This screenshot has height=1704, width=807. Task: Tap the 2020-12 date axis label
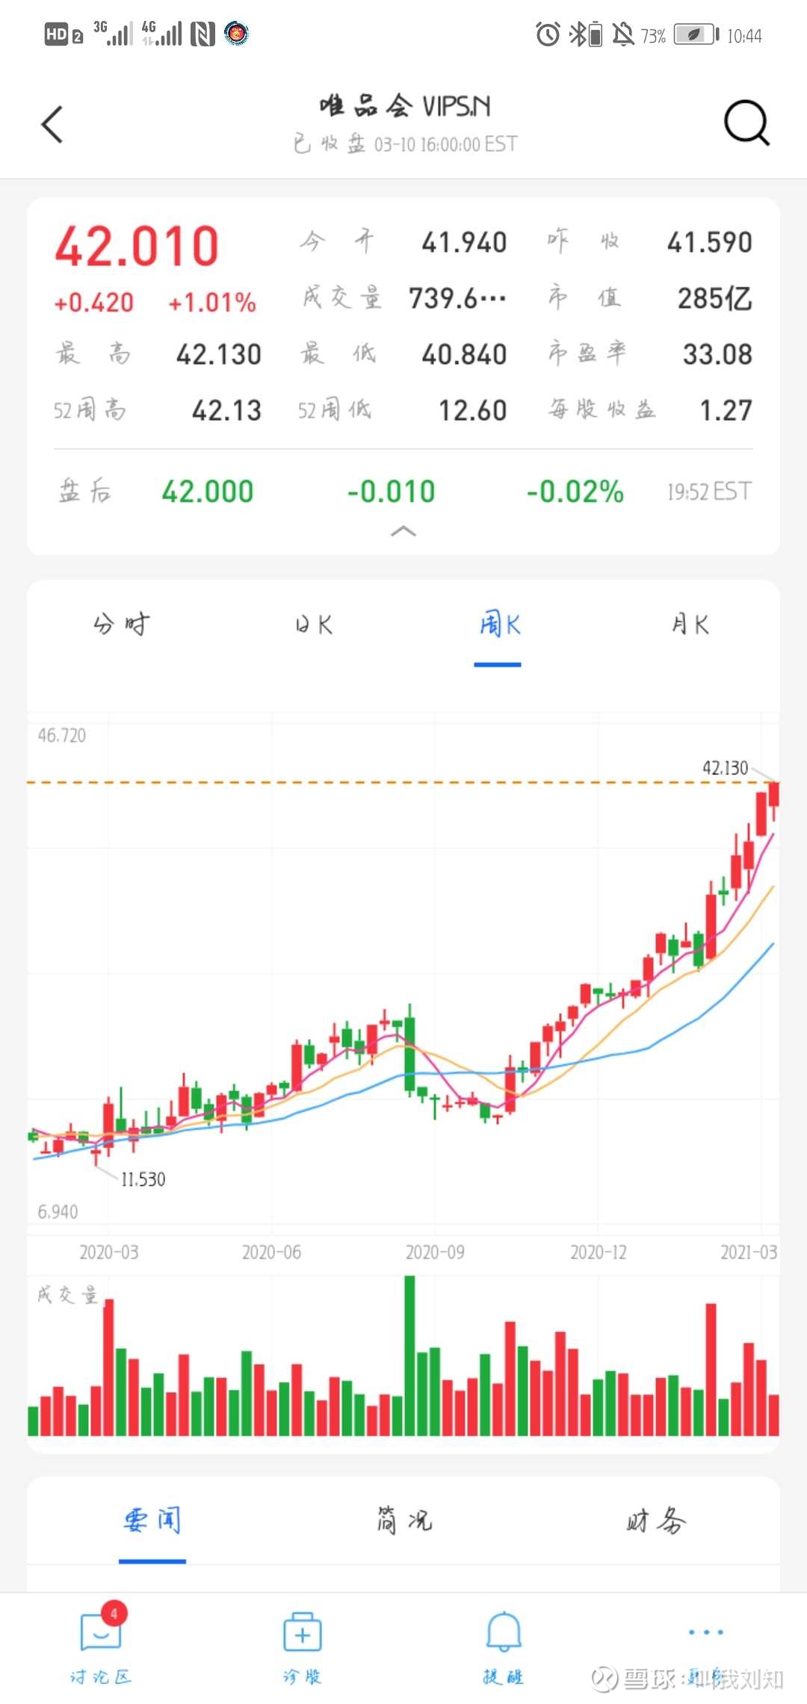tap(599, 1252)
